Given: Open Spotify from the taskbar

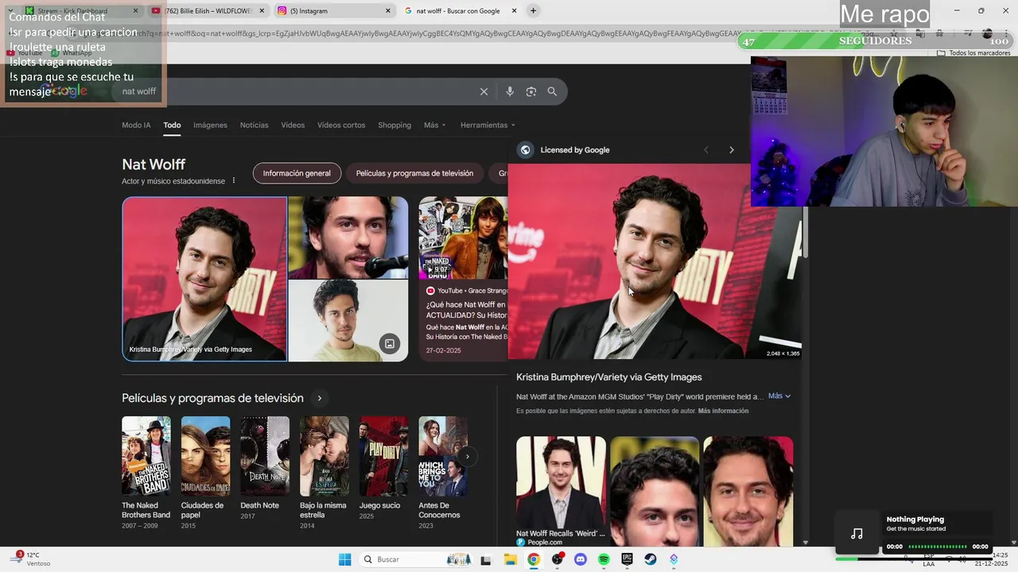Looking at the screenshot, I should pos(604,559).
